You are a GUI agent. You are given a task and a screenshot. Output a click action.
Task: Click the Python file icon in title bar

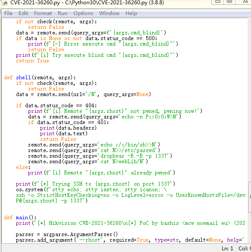point(4,3)
